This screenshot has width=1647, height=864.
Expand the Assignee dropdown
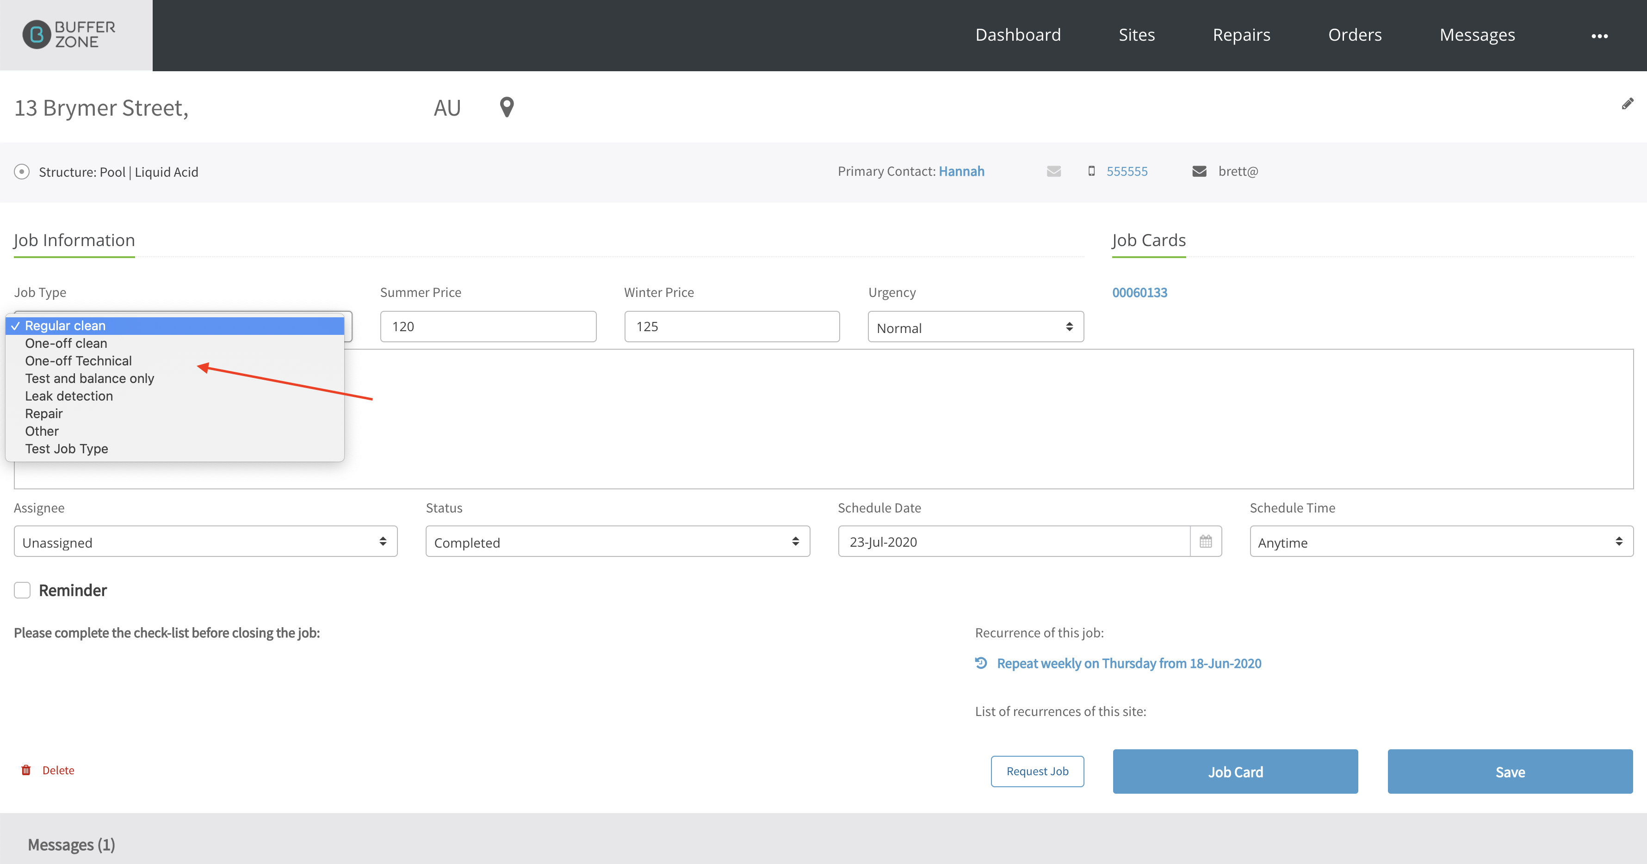click(x=205, y=542)
